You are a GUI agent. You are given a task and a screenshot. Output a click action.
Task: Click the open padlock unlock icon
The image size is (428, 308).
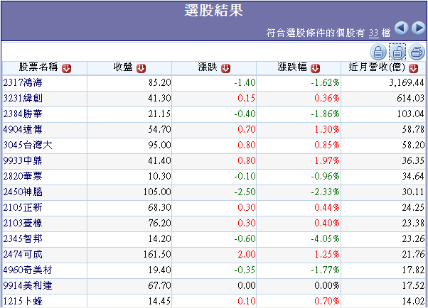[x=397, y=52]
